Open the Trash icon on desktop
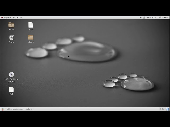Screen dimensions: 170x127 coord(11,38)
